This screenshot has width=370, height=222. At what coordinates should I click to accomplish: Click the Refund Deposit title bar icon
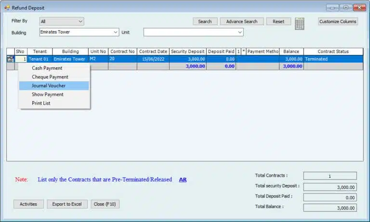click(x=7, y=7)
